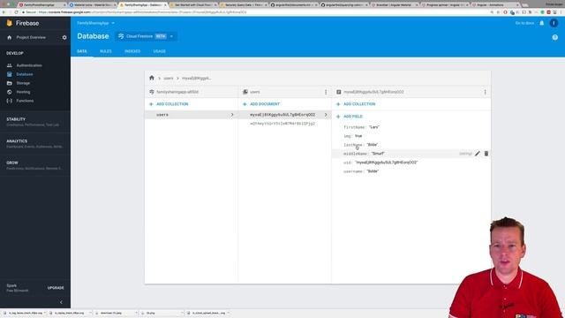This screenshot has height=318, width=565.
Task: Open Storage in the sidebar
Action: [x=23, y=83]
